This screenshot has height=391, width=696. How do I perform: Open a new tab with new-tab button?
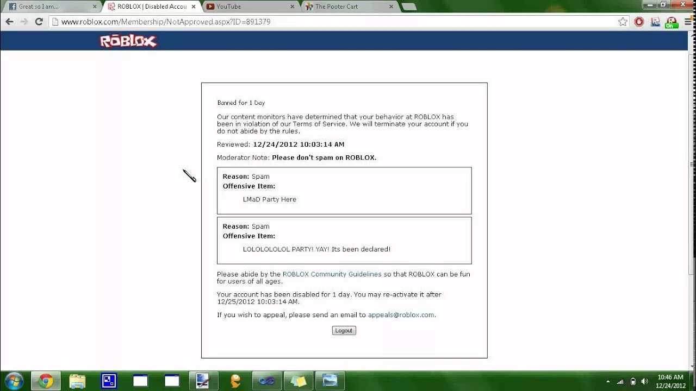click(x=409, y=7)
